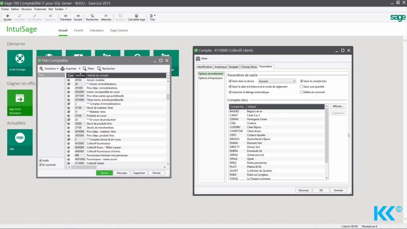The image size is (407, 229).
Task: Select Options d'impression in left list
Action: (x=210, y=78)
